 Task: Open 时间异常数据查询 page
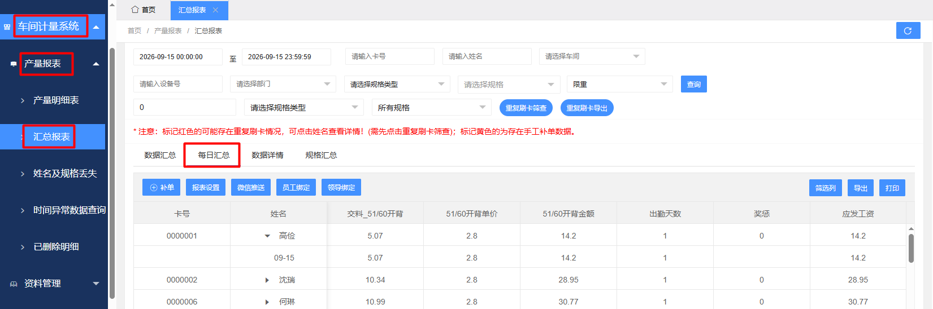point(70,210)
